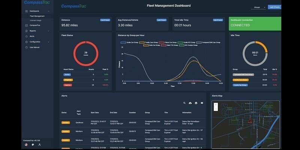Expand the Reports sidebar section
This screenshot has width=300, height=150.
(x=37, y=31)
